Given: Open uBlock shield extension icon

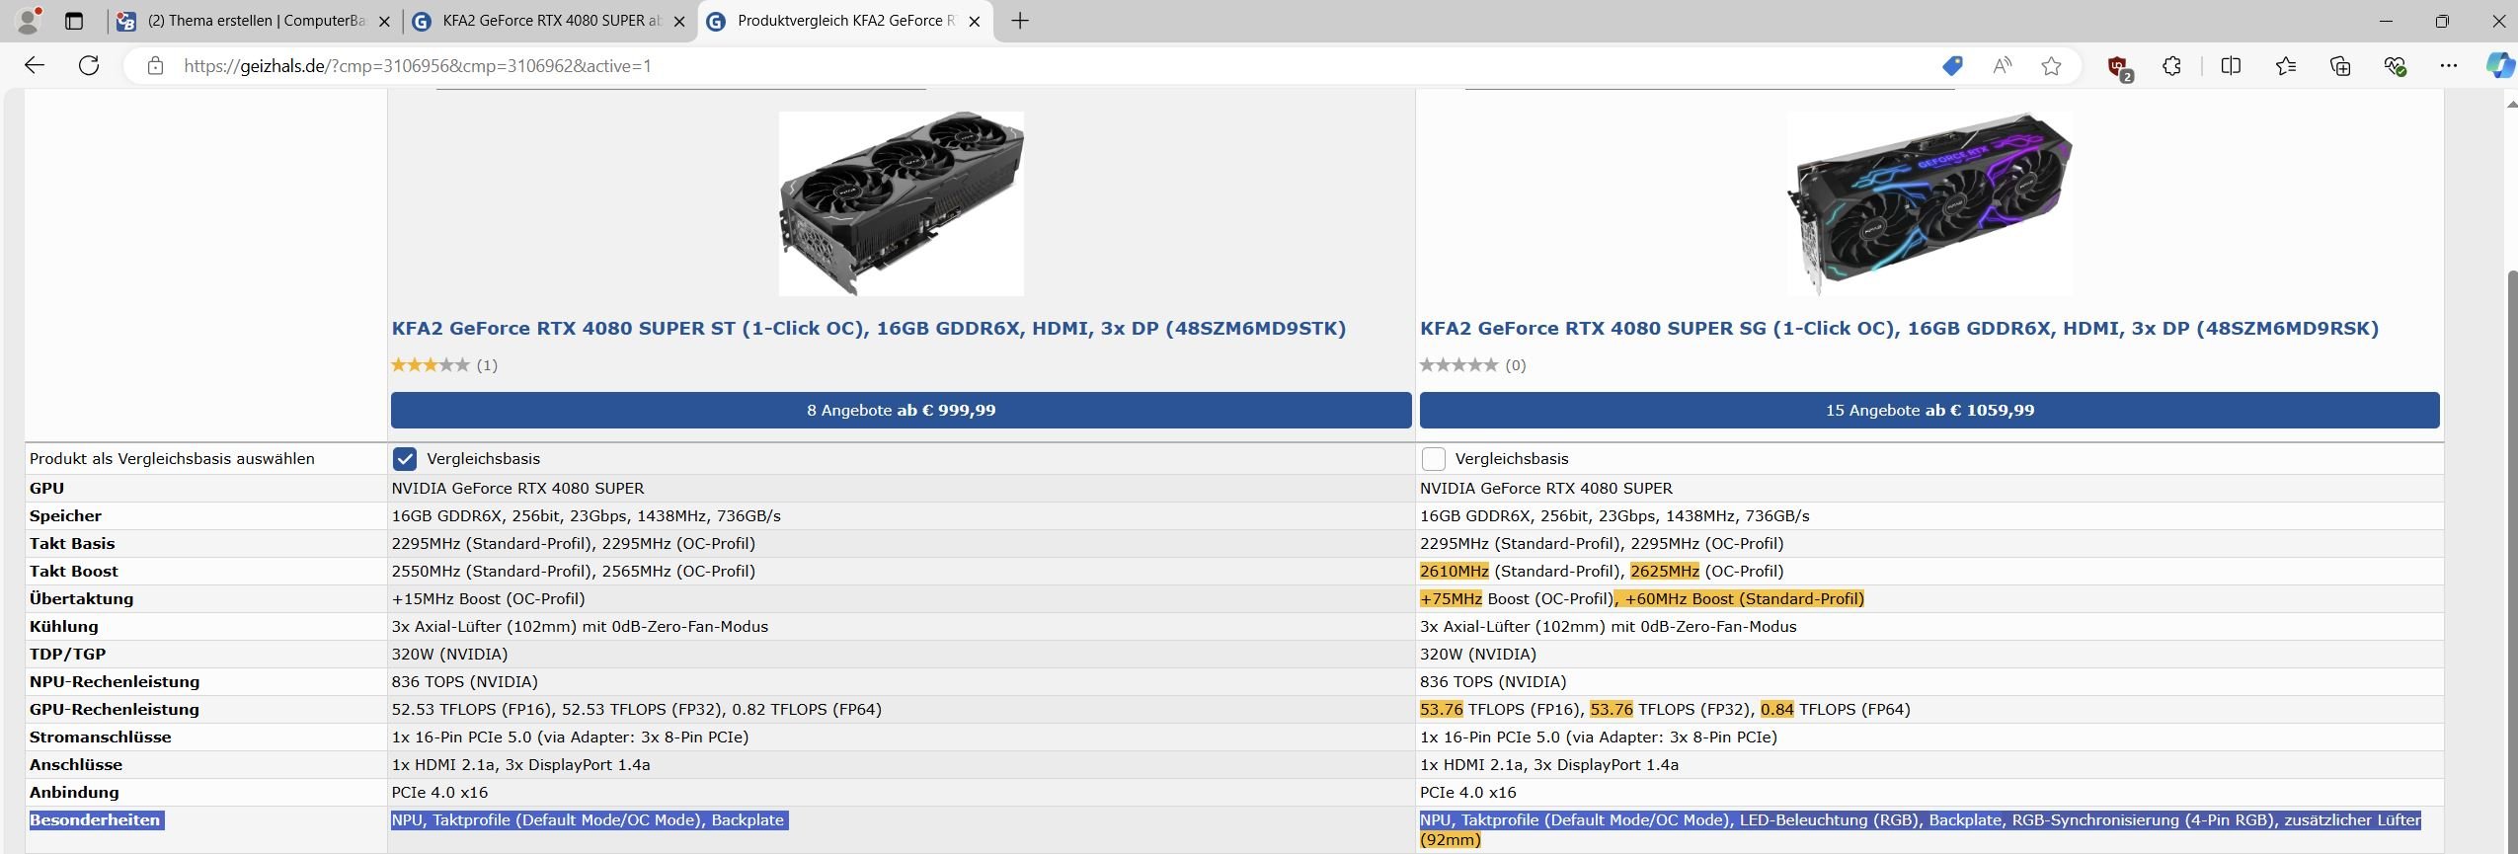Looking at the screenshot, I should coord(2119,66).
